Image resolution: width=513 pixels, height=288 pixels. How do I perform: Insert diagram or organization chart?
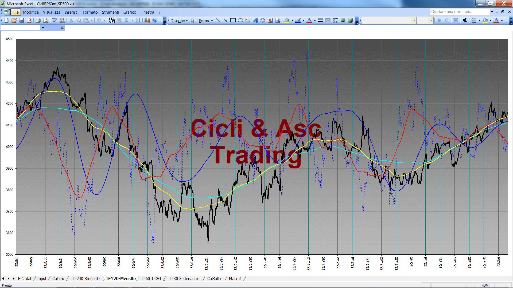point(263,20)
